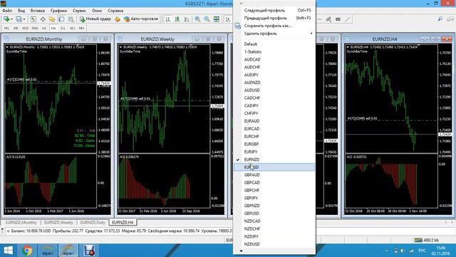456x257 pixels.
Task: Open the MetaEditor yellow diamond icon
Action: [x=117, y=19]
